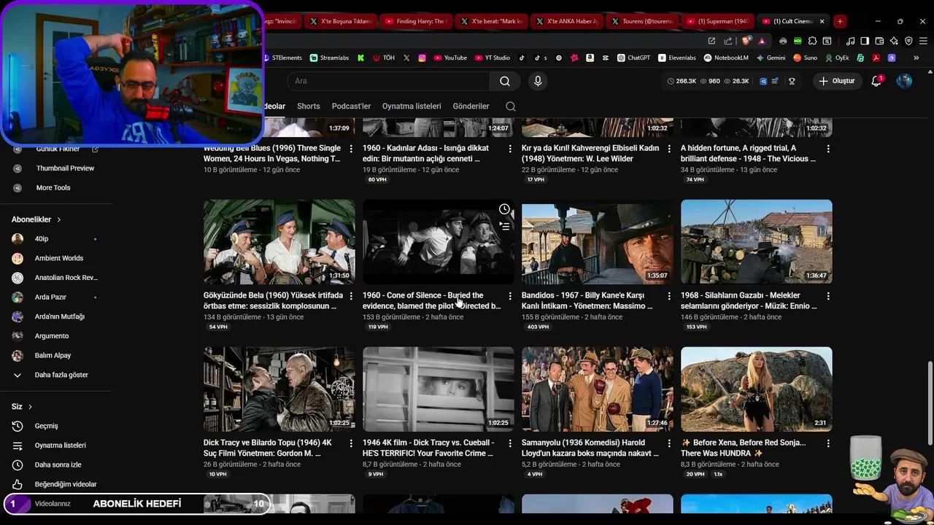
Task: Open options for Hundra video
Action: [828, 443]
